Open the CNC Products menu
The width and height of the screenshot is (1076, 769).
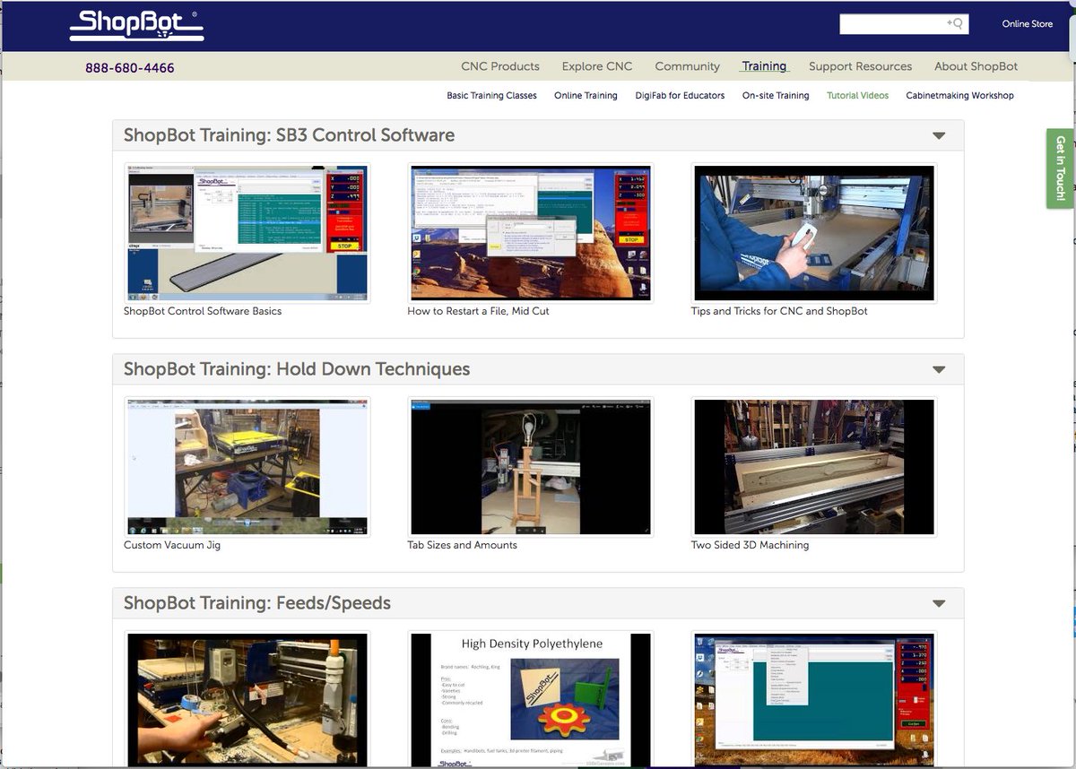click(x=500, y=66)
